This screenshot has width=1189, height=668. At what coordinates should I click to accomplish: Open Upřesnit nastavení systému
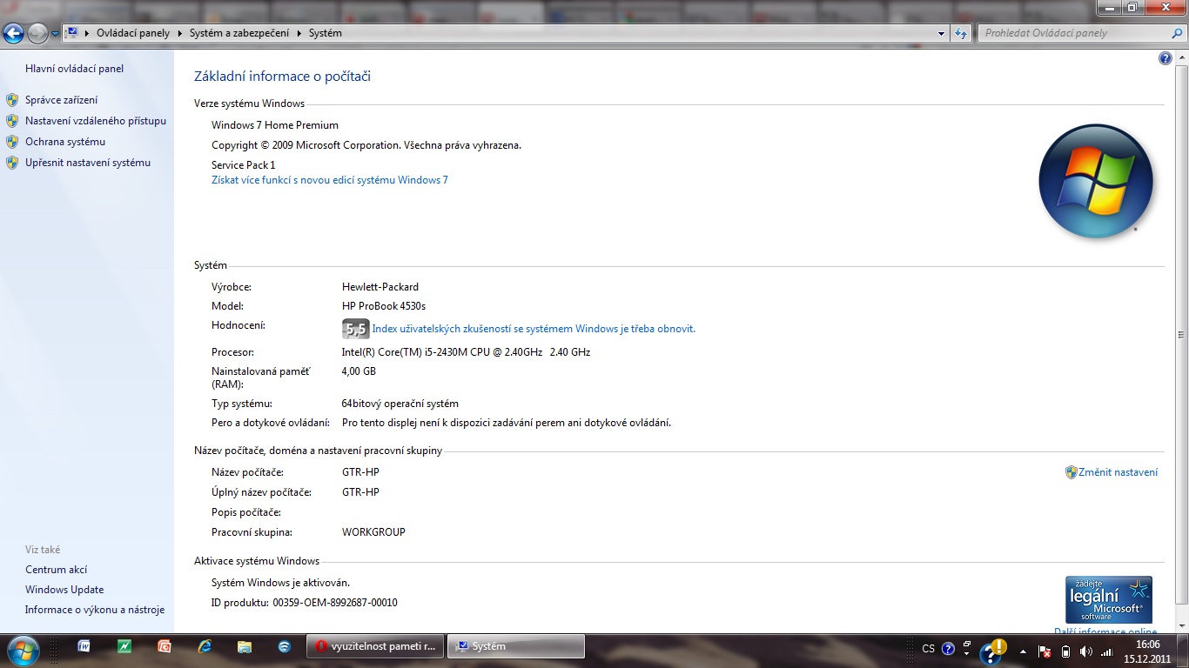(x=88, y=163)
